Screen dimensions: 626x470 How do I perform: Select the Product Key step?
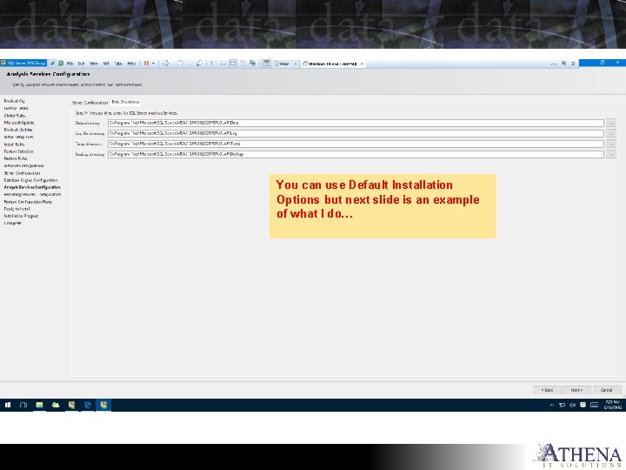[15, 101]
